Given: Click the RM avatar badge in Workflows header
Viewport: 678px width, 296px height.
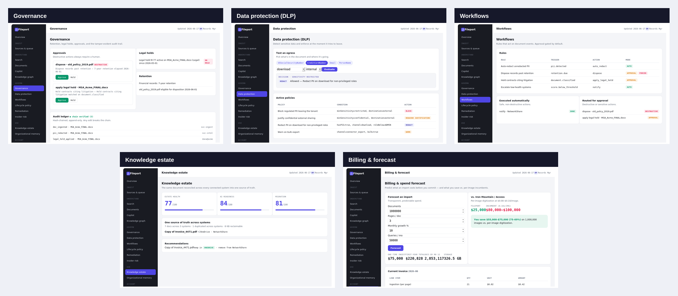Looking at the screenshot, I should click(647, 29).
